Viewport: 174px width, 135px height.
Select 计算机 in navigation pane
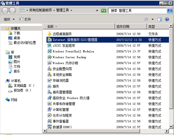coord(16,81)
